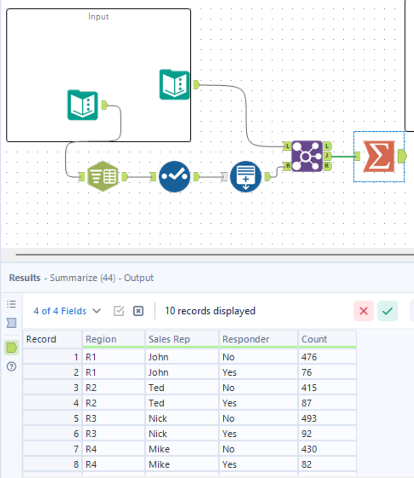Click the Input Data tool feeding Join's L anchor
Image resolution: width=414 pixels, height=478 pixels.
coord(174,85)
